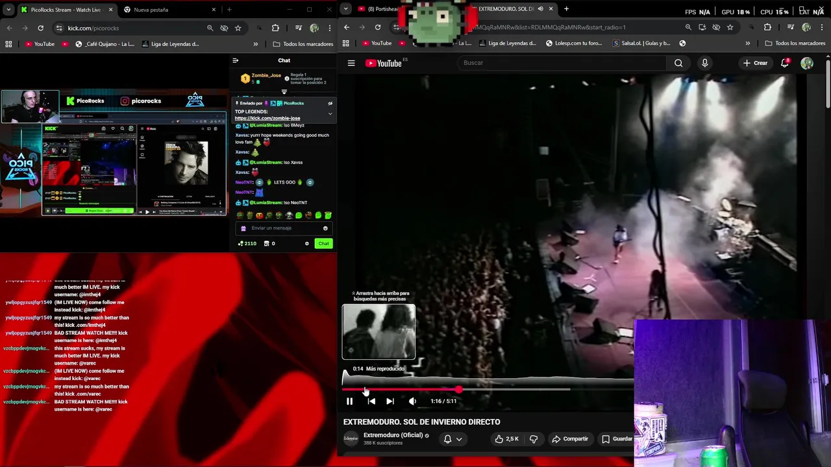The height and width of the screenshot is (467, 831).
Task: Open the Crear button on YouTube
Action: [756, 63]
